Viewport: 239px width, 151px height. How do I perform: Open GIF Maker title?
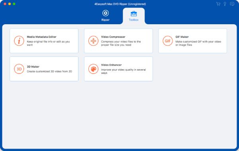[182, 37]
